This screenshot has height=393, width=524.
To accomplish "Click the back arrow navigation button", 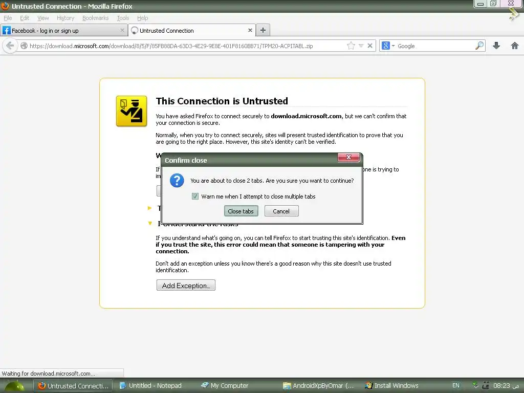I will 10,46.
